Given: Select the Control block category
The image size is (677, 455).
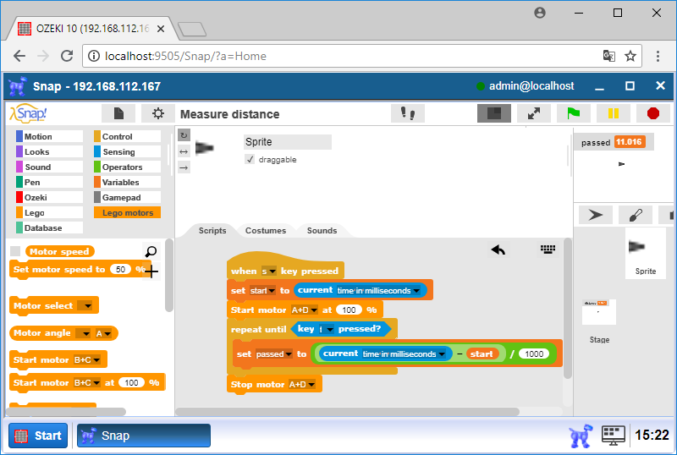Looking at the screenshot, I should [127, 136].
